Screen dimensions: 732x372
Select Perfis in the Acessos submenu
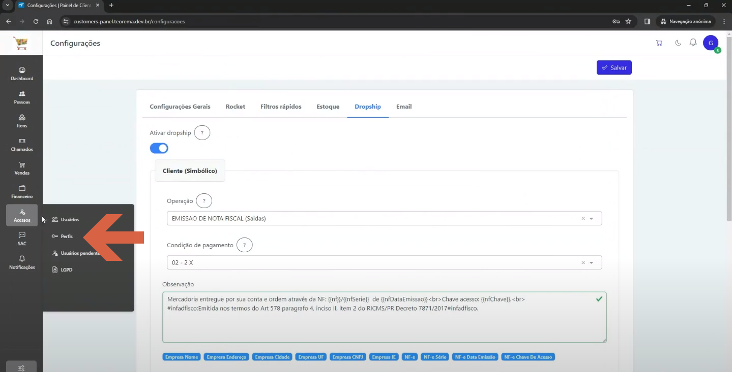point(63,236)
